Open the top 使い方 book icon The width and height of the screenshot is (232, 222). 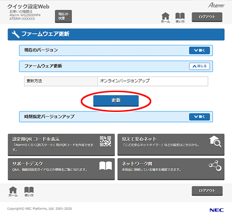pos(180,18)
